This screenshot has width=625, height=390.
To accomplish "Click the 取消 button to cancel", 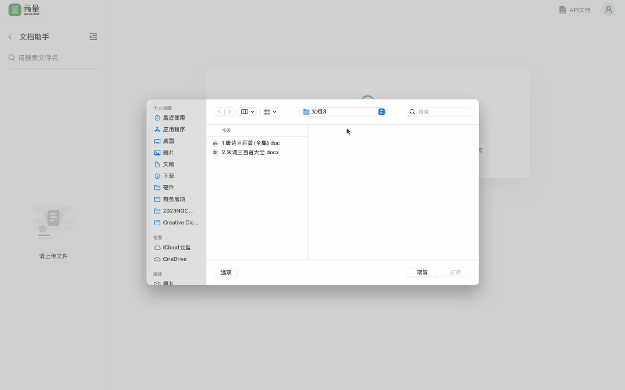I will pos(422,273).
